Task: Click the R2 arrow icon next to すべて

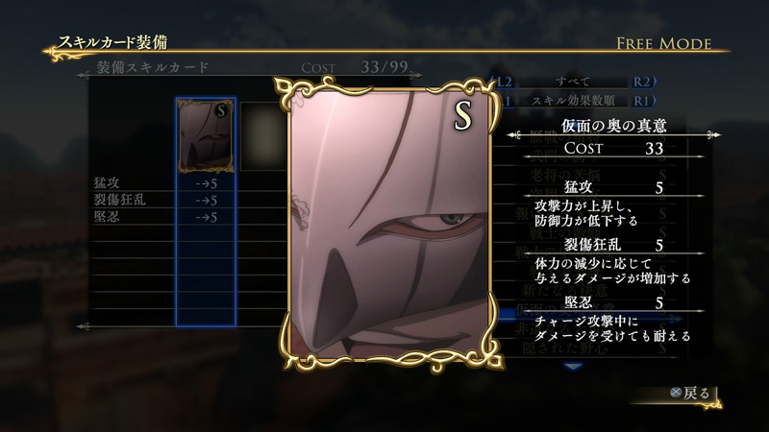Action: coord(644,82)
